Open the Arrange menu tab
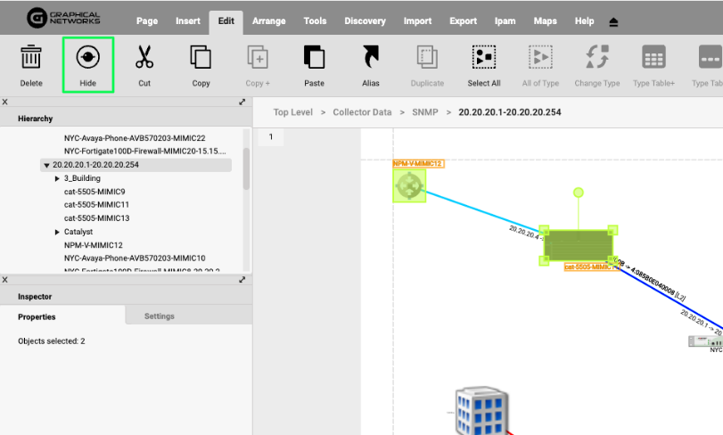 coord(269,21)
